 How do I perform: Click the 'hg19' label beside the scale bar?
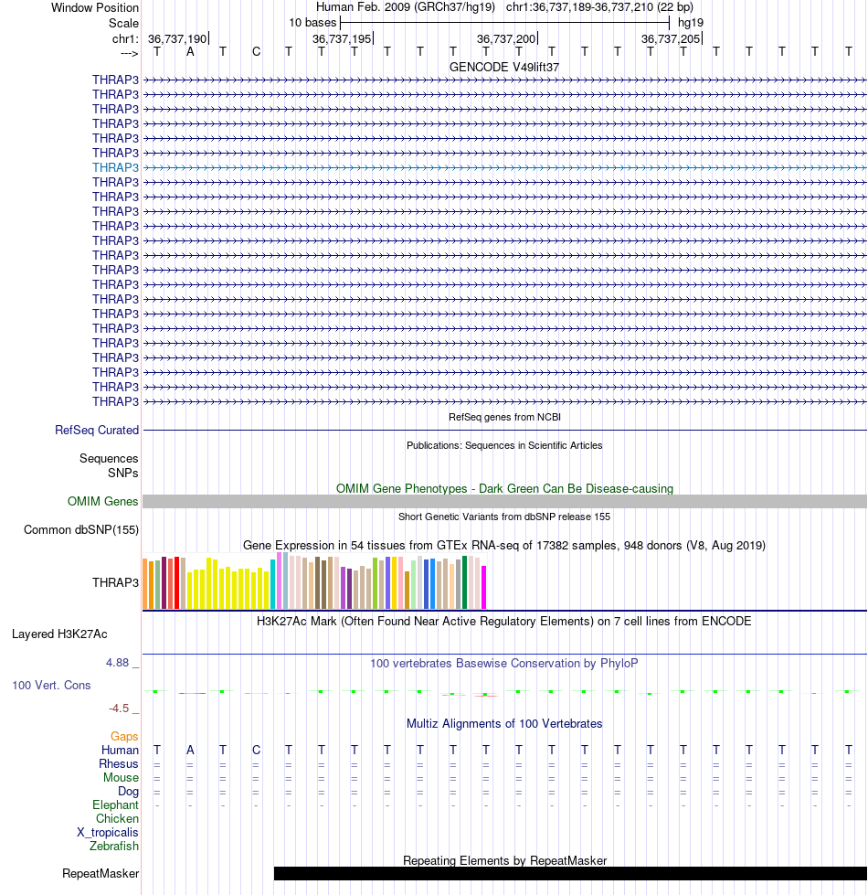(x=690, y=23)
